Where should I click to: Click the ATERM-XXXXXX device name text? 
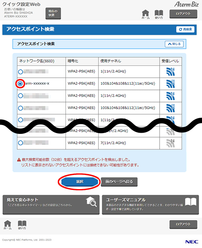click(16, 17)
